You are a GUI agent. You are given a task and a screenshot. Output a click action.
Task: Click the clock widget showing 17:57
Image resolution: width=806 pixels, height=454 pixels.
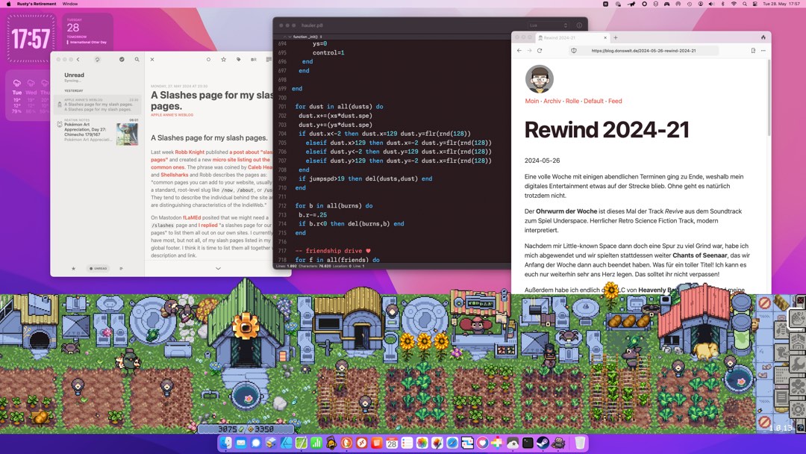pyautogui.click(x=31, y=38)
